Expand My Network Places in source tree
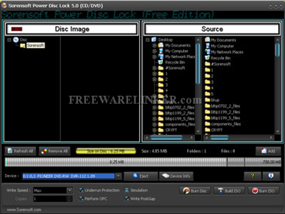This screenshot has width=285, height=214. click(154, 57)
